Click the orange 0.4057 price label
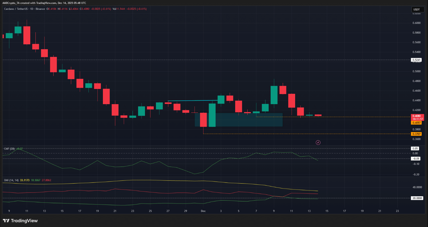 pyautogui.click(x=416, y=123)
